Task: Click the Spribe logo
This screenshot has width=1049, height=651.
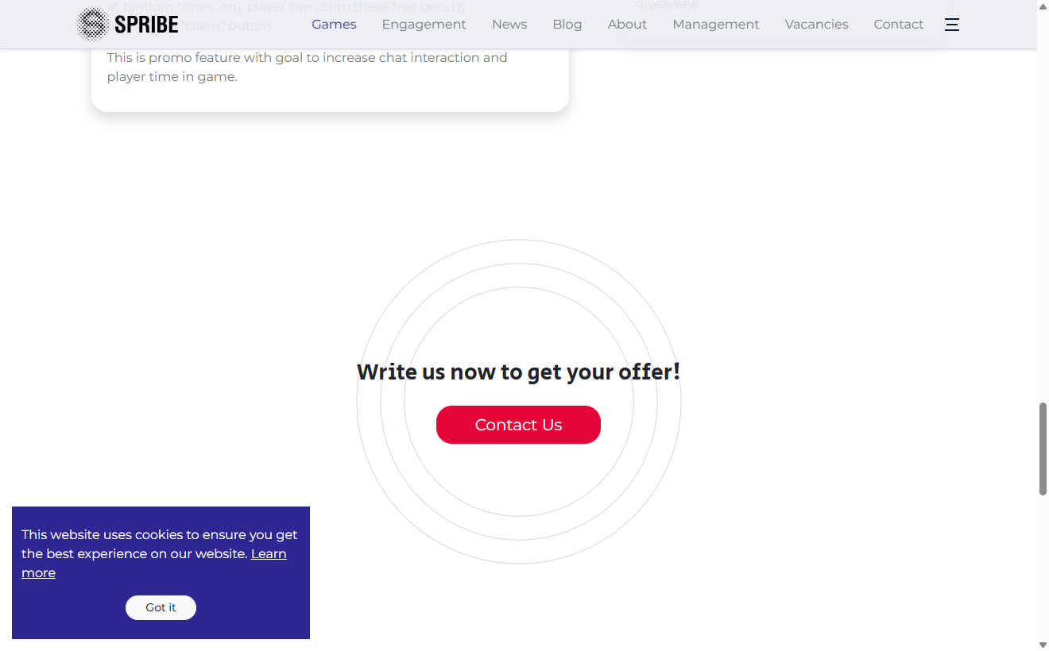Action: click(128, 24)
